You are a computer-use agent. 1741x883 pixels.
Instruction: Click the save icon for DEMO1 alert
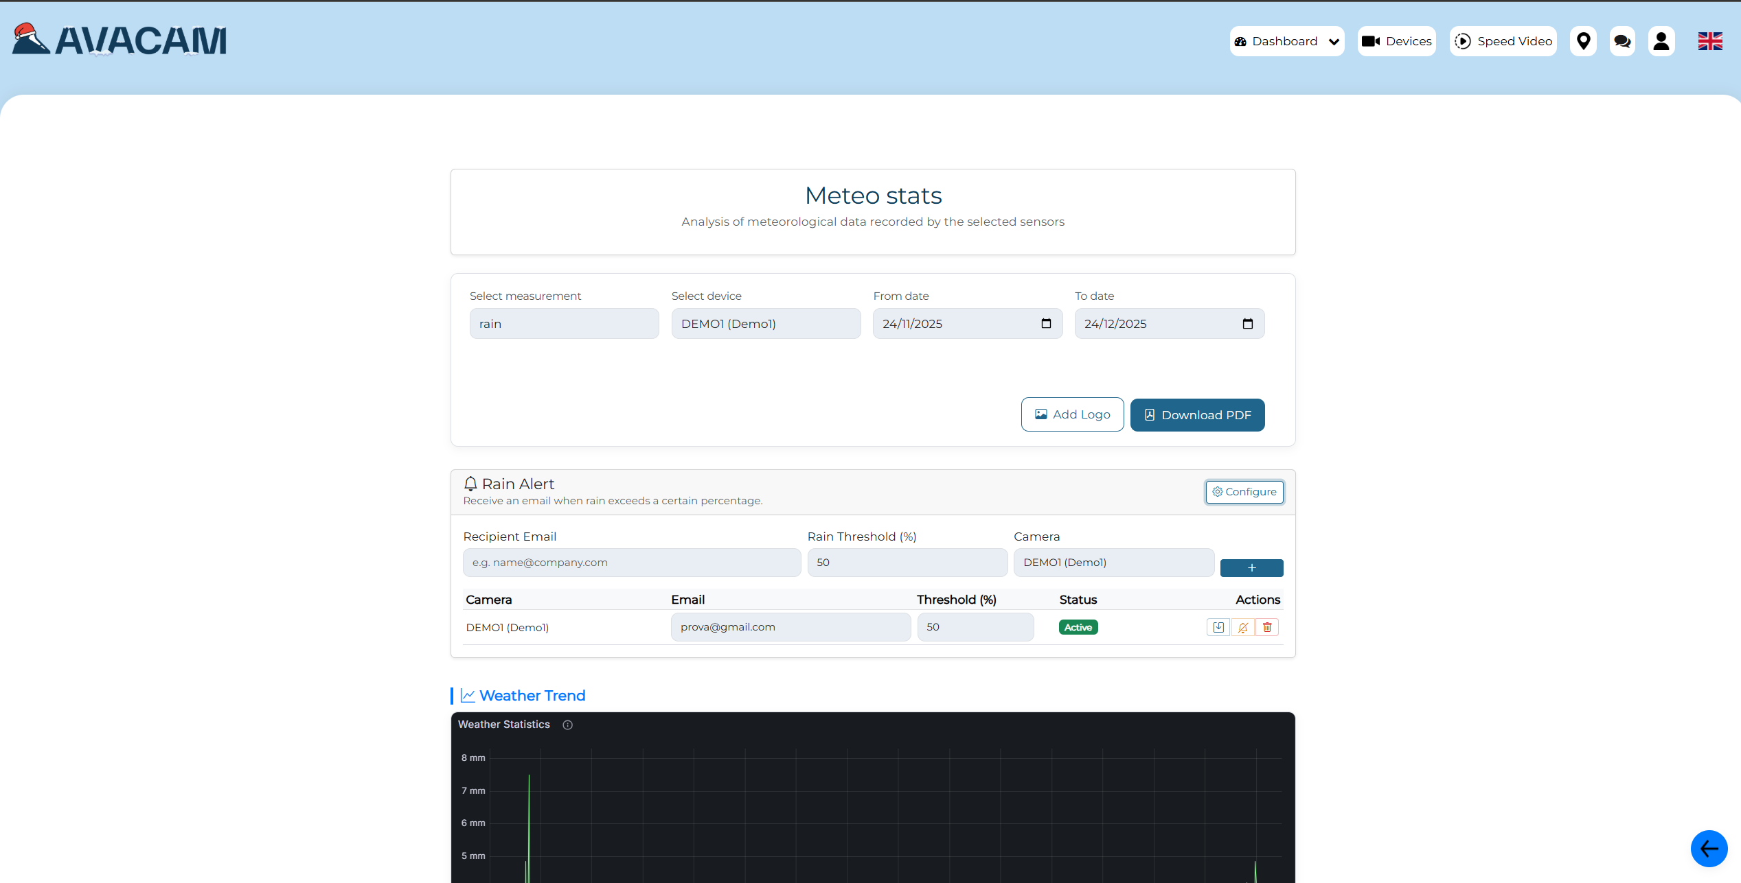coord(1218,627)
